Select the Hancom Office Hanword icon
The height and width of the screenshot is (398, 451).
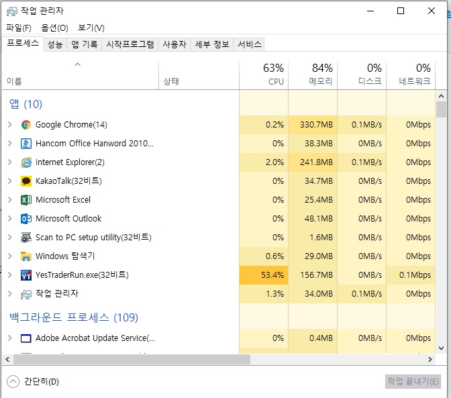[26, 143]
